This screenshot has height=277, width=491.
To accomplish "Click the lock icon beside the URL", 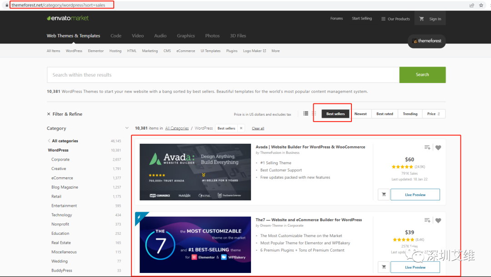I will point(7,5).
